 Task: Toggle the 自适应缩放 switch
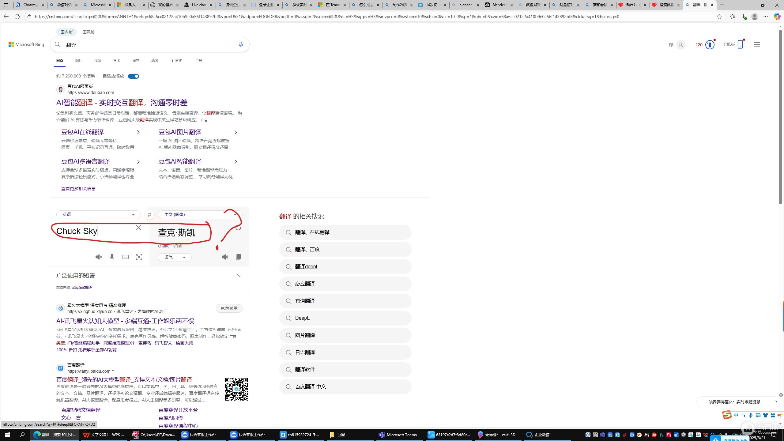pyautogui.click(x=133, y=76)
